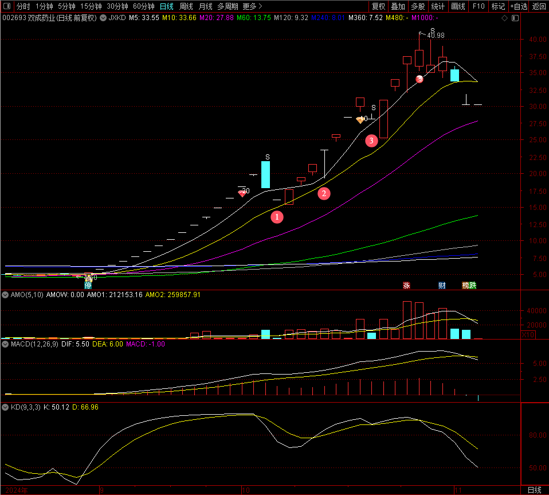Click the numbered marker 1 on chart

(x=277, y=217)
